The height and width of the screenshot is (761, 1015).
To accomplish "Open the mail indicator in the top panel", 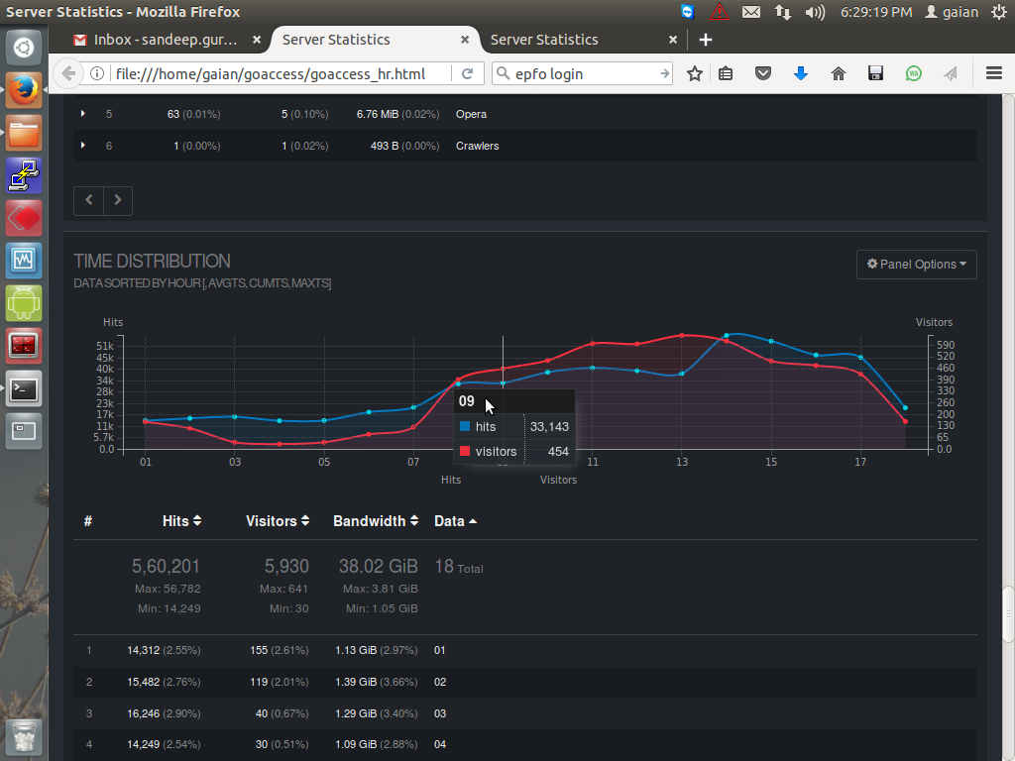I will point(750,12).
